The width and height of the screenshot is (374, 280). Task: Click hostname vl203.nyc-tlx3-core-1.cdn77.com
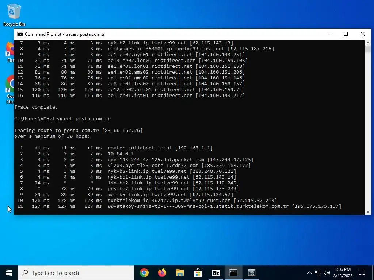(153, 166)
